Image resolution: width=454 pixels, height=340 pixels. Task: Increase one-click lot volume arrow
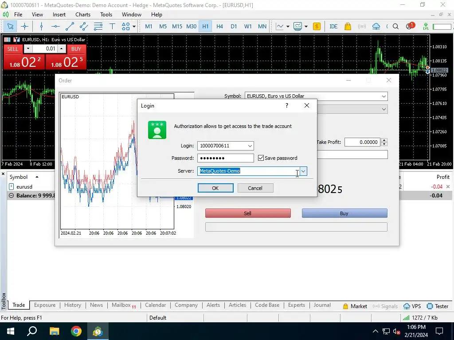click(x=61, y=49)
